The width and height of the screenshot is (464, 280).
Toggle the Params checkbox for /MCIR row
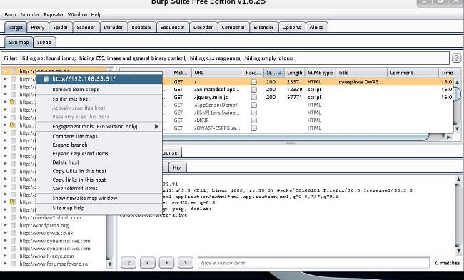[253, 120]
